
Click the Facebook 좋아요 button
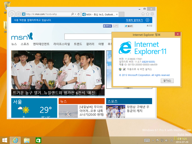click(107, 26)
